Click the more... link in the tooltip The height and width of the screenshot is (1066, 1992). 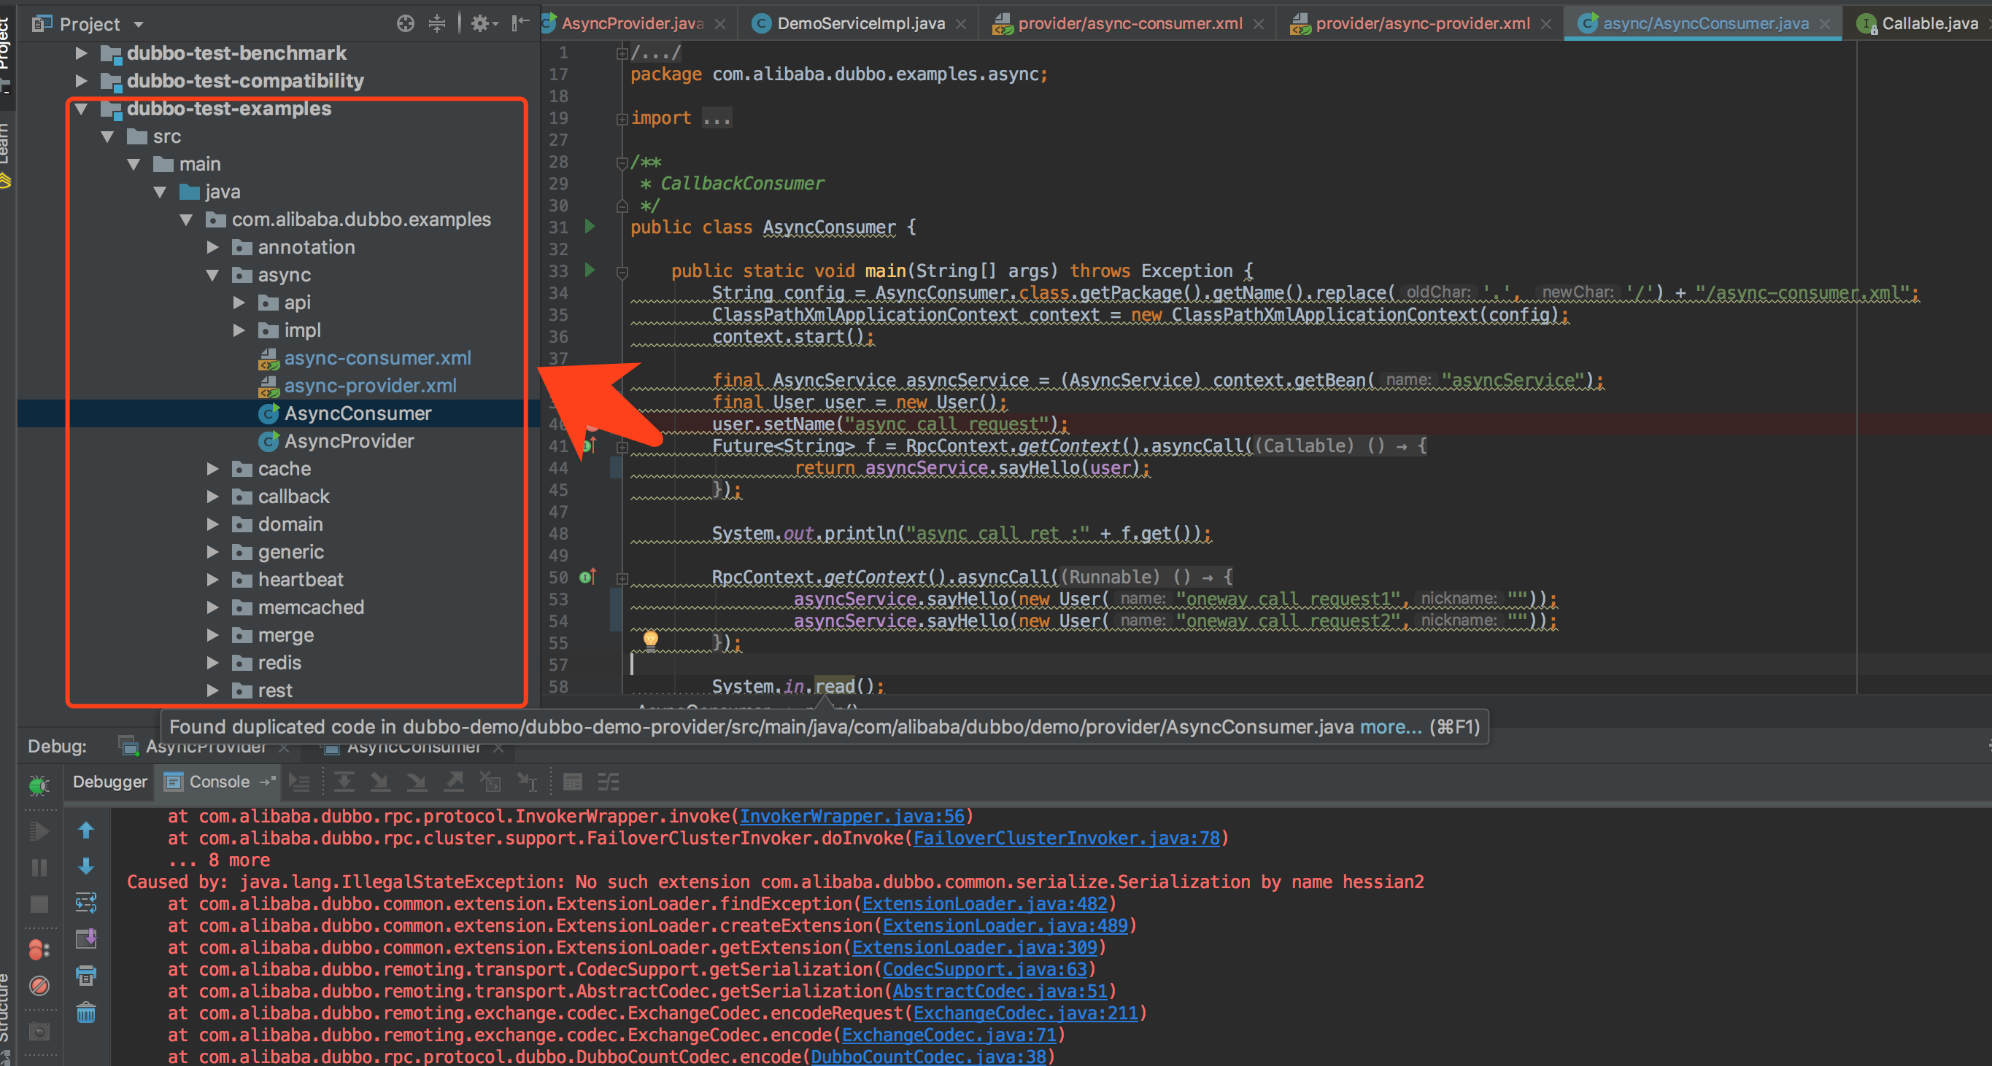[1390, 727]
